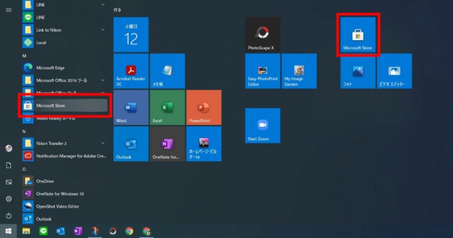The height and width of the screenshot is (238, 453).
Task: Click the Windows Start button
Action: click(8, 231)
